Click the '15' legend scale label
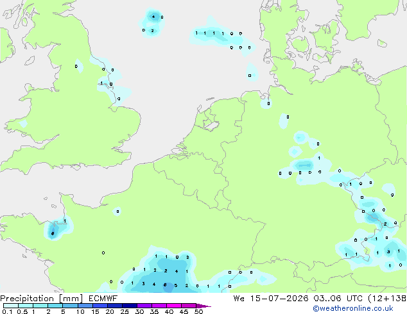 (95, 311)
